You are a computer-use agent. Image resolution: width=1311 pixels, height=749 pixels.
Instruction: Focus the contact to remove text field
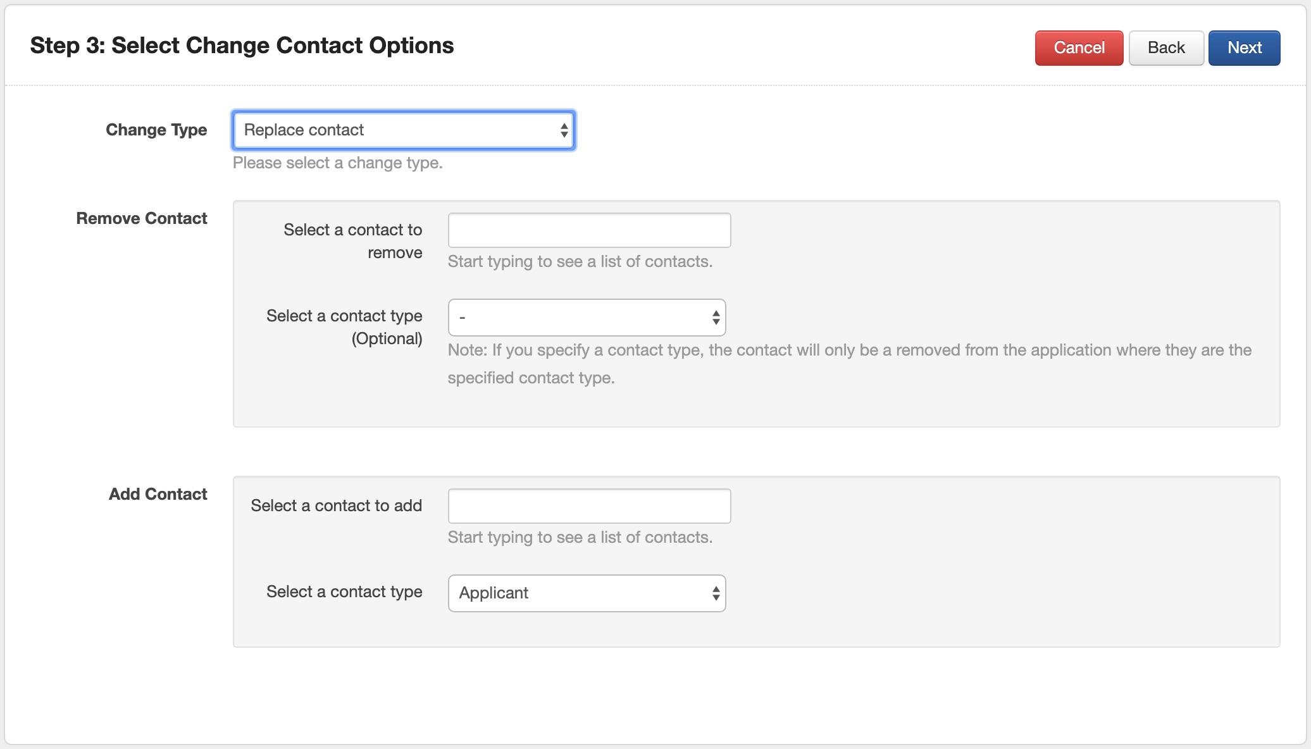point(589,230)
